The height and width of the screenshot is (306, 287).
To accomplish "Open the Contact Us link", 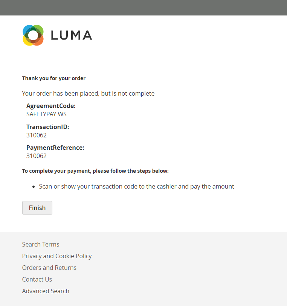I will [x=37, y=279].
